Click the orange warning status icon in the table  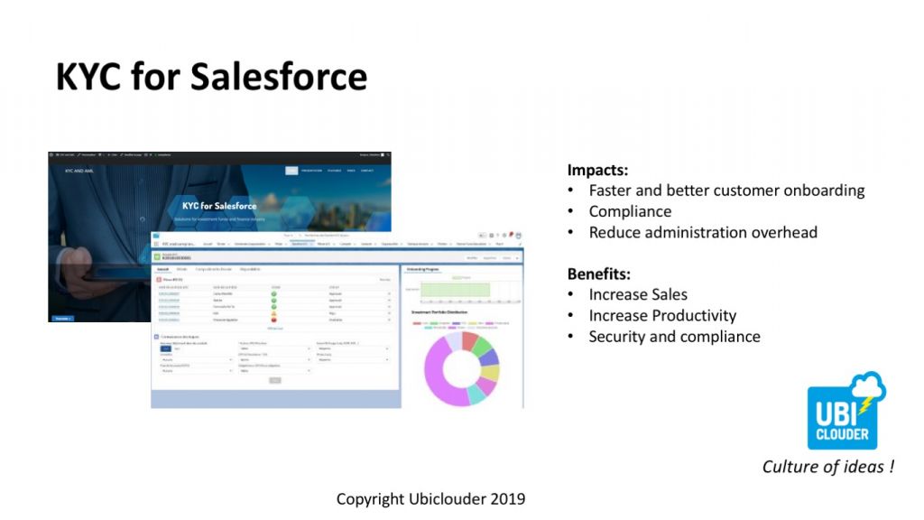click(x=274, y=313)
